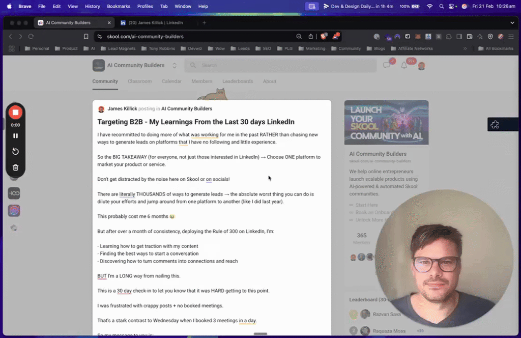The image size is (521, 338).
Task: Open James Killick's profile from the post header
Action: coord(122,108)
